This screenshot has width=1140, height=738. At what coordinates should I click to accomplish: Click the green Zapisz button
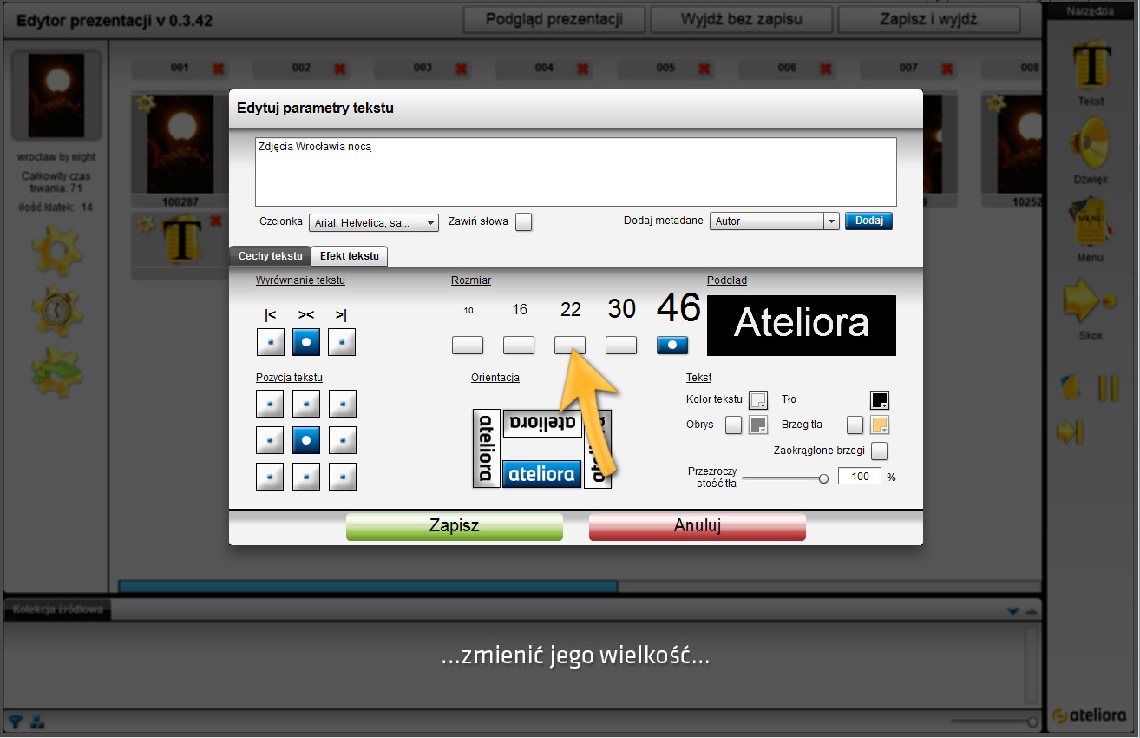tap(454, 526)
